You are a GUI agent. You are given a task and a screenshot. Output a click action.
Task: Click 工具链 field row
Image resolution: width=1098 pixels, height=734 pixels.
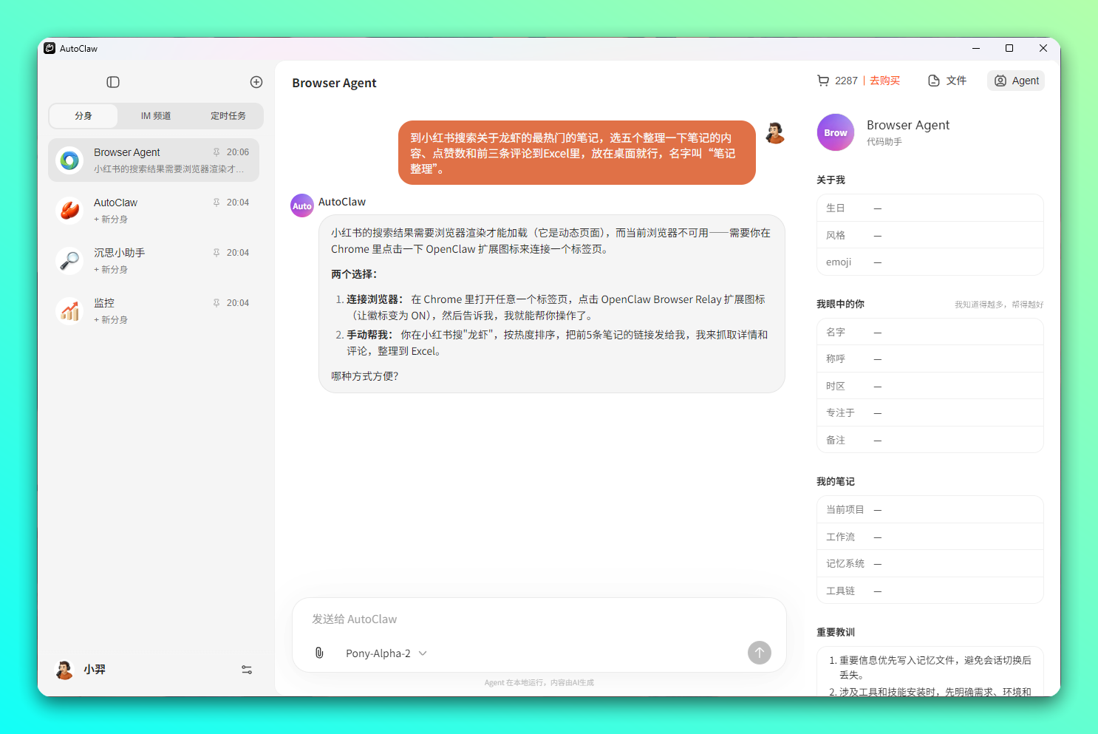pos(930,591)
